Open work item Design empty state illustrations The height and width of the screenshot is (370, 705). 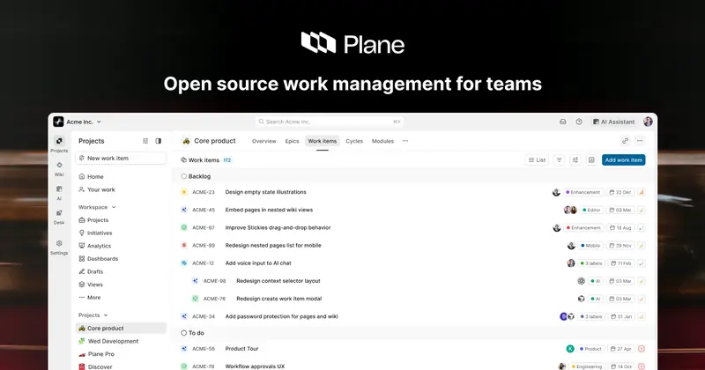[x=266, y=192]
